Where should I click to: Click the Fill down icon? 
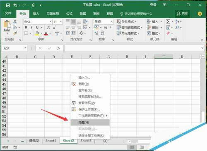pyautogui.click(x=168, y=28)
